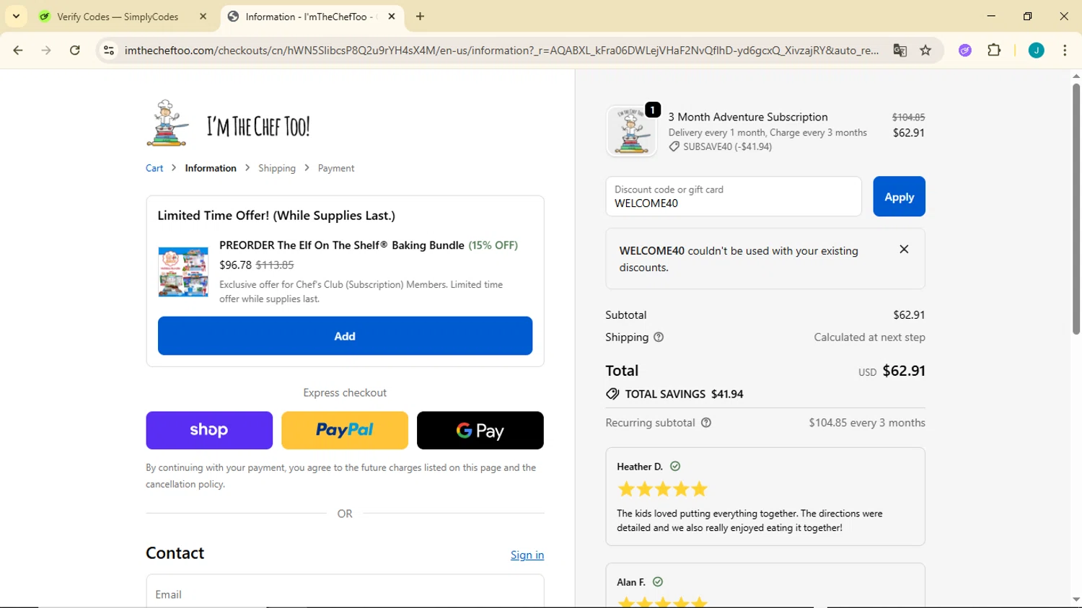This screenshot has height=608, width=1082.
Task: Select Information breadcrumb step
Action: tap(211, 168)
